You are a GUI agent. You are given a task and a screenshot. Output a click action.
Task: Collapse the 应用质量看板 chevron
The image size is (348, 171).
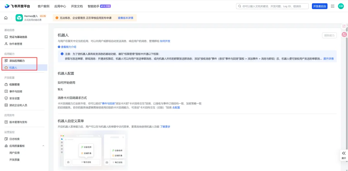43,146
